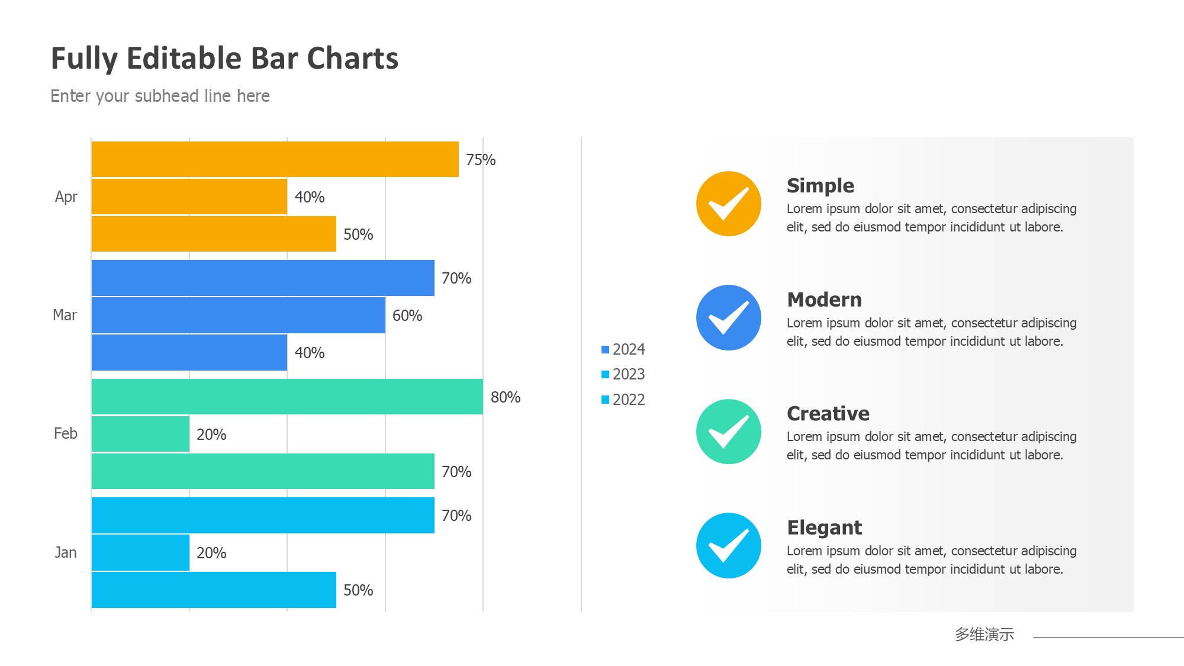1184x666 pixels.
Task: Click the "Elegant" heading text
Action: click(x=824, y=527)
